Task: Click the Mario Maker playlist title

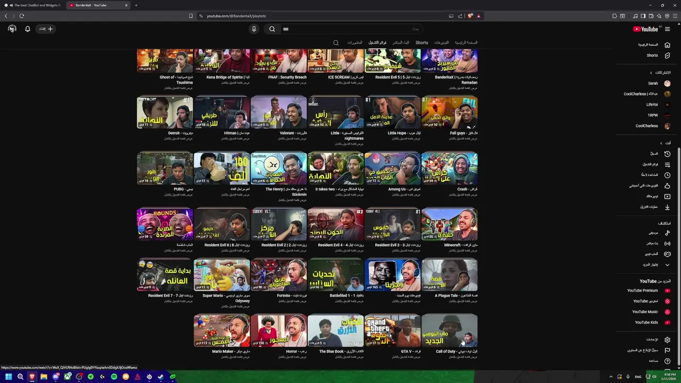Action: pos(231,351)
